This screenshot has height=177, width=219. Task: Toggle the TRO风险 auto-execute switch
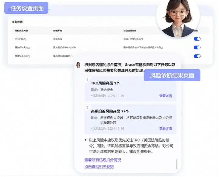pos(197,39)
